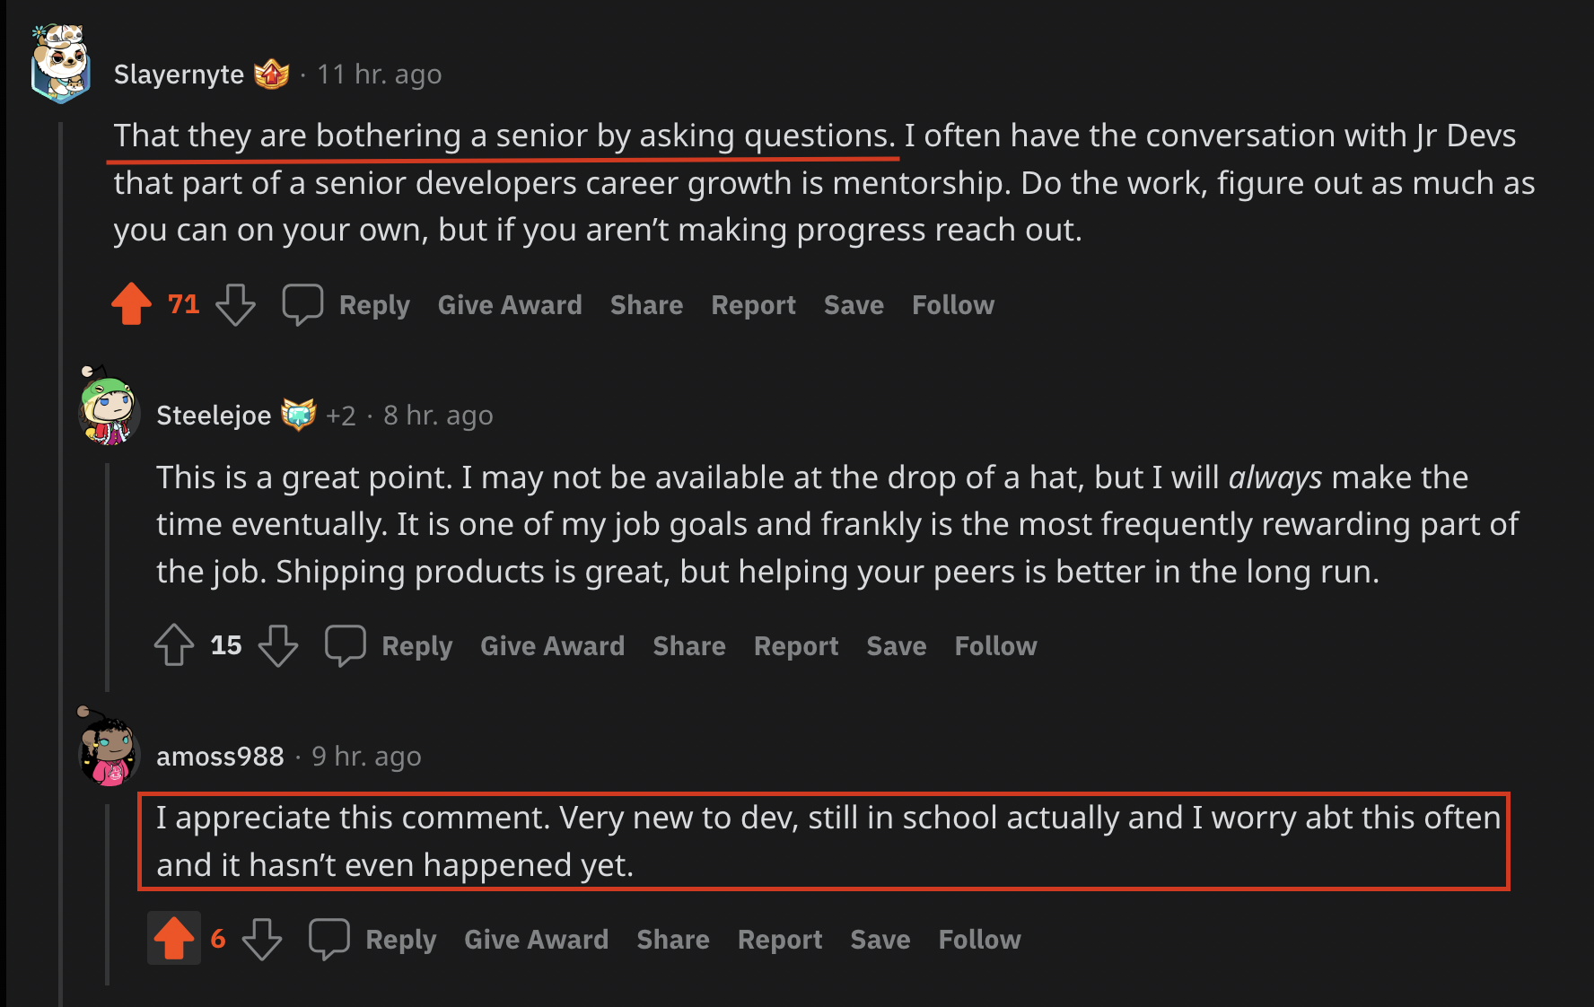Upvote Slayernyte's comment
This screenshot has height=1007, width=1594.
tap(131, 303)
